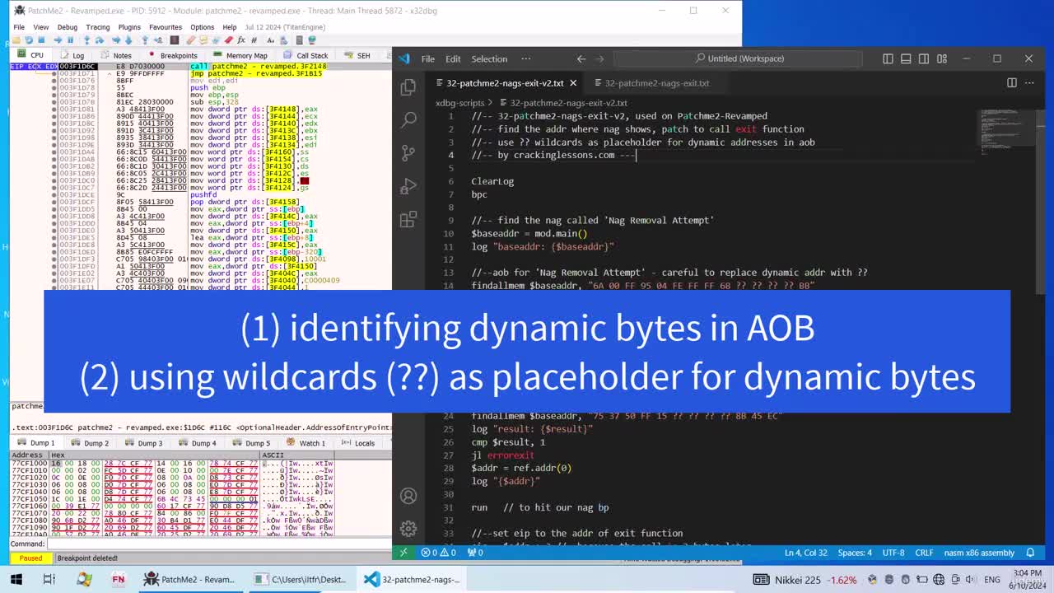Click the restart debugging icon in x32dbg
The height and width of the screenshot is (593, 1054).
pyautogui.click(x=29, y=40)
